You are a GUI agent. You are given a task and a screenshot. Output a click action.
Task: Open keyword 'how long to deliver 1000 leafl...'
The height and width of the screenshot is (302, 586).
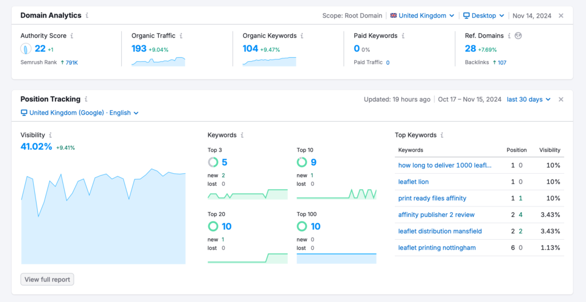click(445, 165)
